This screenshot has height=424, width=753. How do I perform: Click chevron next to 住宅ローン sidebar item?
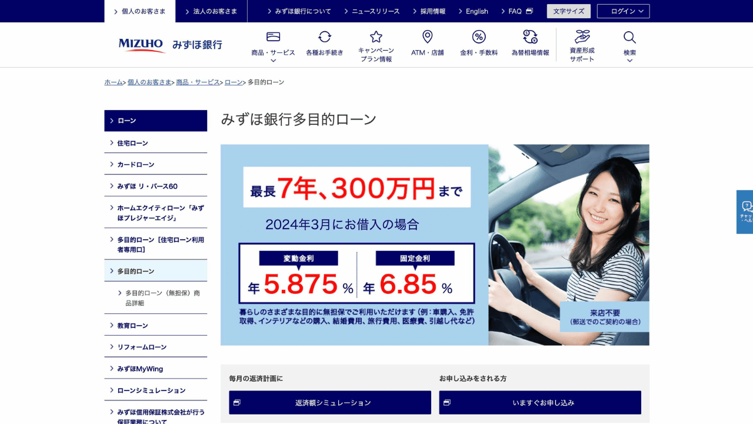pyautogui.click(x=111, y=143)
